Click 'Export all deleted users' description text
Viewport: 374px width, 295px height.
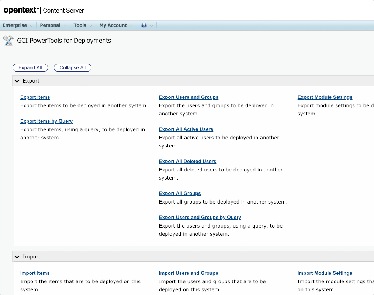coord(221,174)
